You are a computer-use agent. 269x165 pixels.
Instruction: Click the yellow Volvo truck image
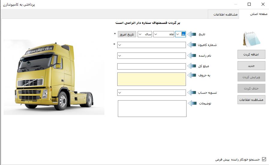point(54,77)
